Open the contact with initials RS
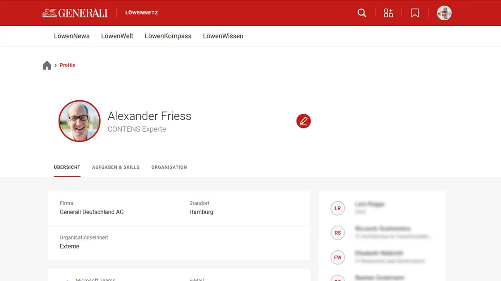 tap(338, 232)
